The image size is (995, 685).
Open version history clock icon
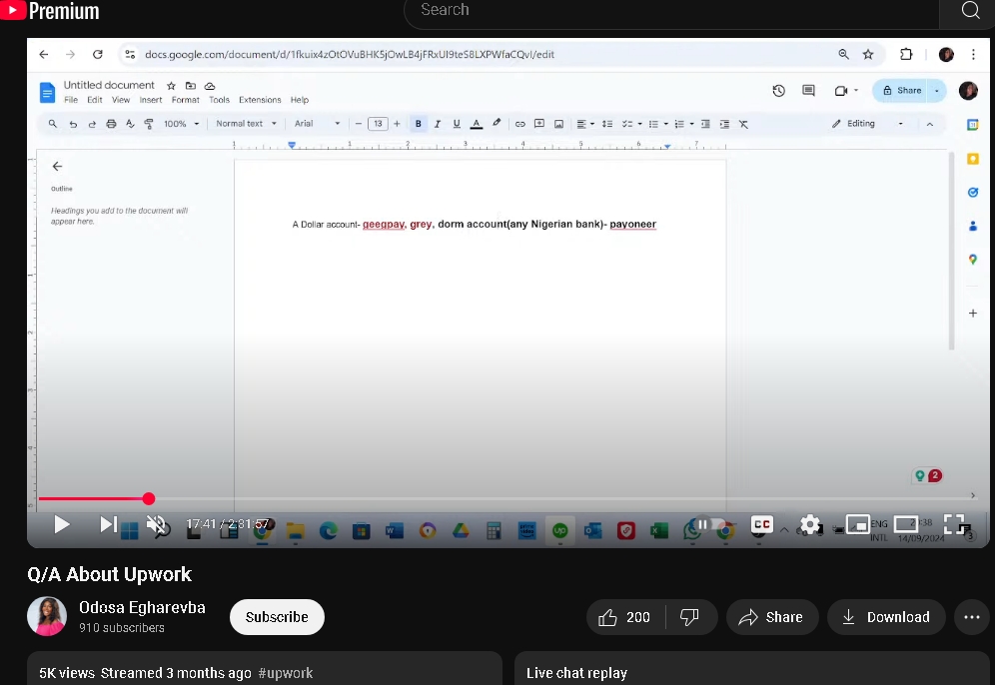pos(778,91)
